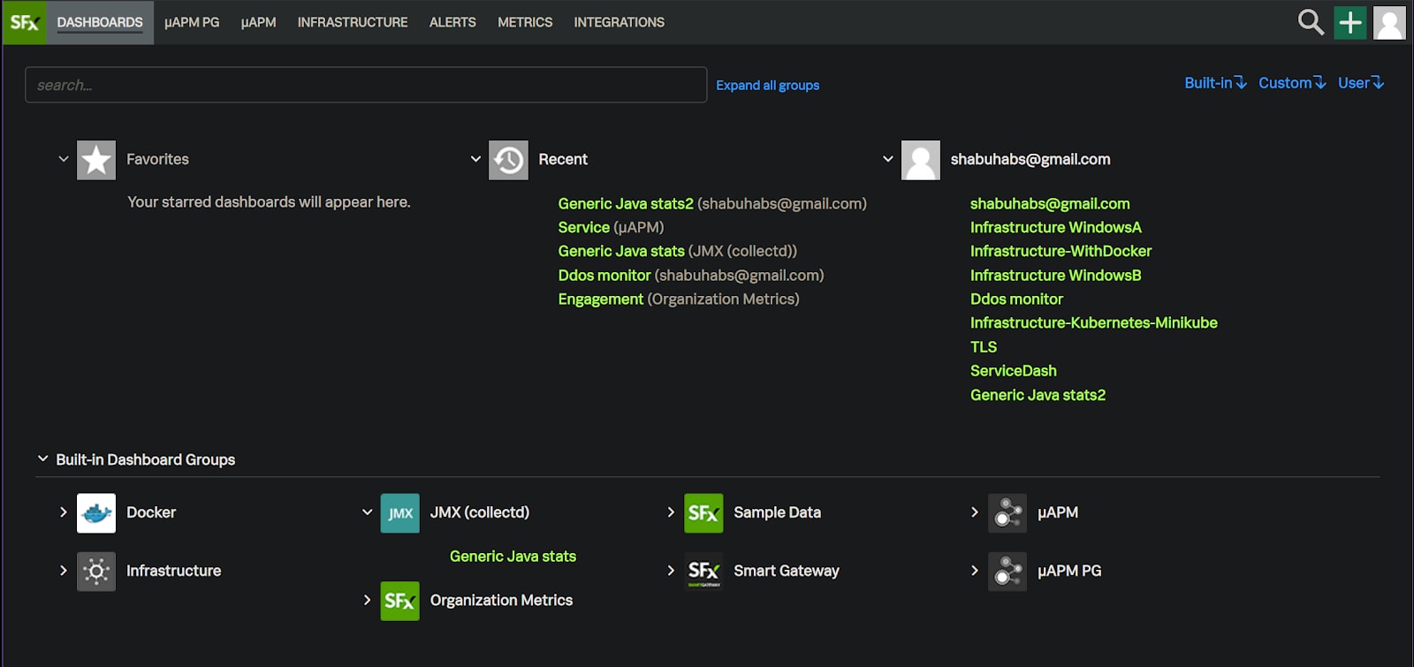Open the user profile avatar menu
The width and height of the screenshot is (1414, 667).
click(x=1389, y=22)
